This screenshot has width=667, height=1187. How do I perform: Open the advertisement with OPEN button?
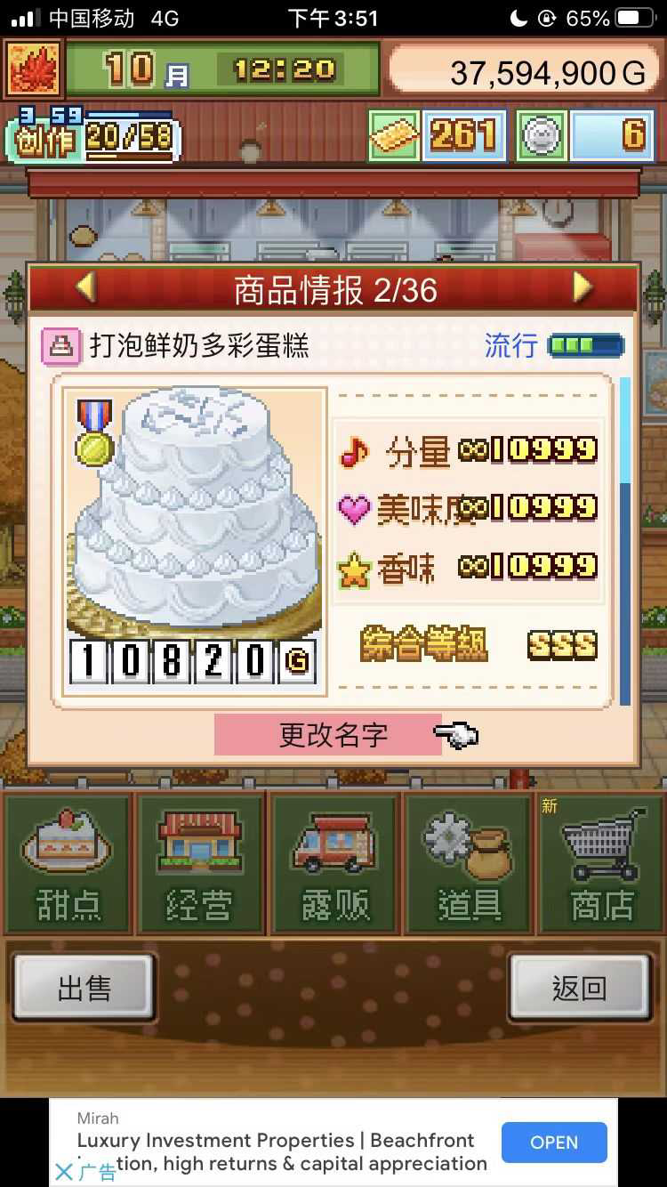click(x=554, y=1143)
